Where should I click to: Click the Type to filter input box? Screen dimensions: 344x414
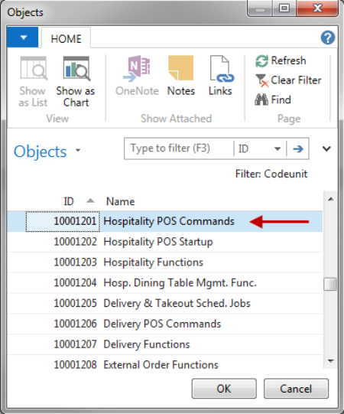tap(179, 148)
